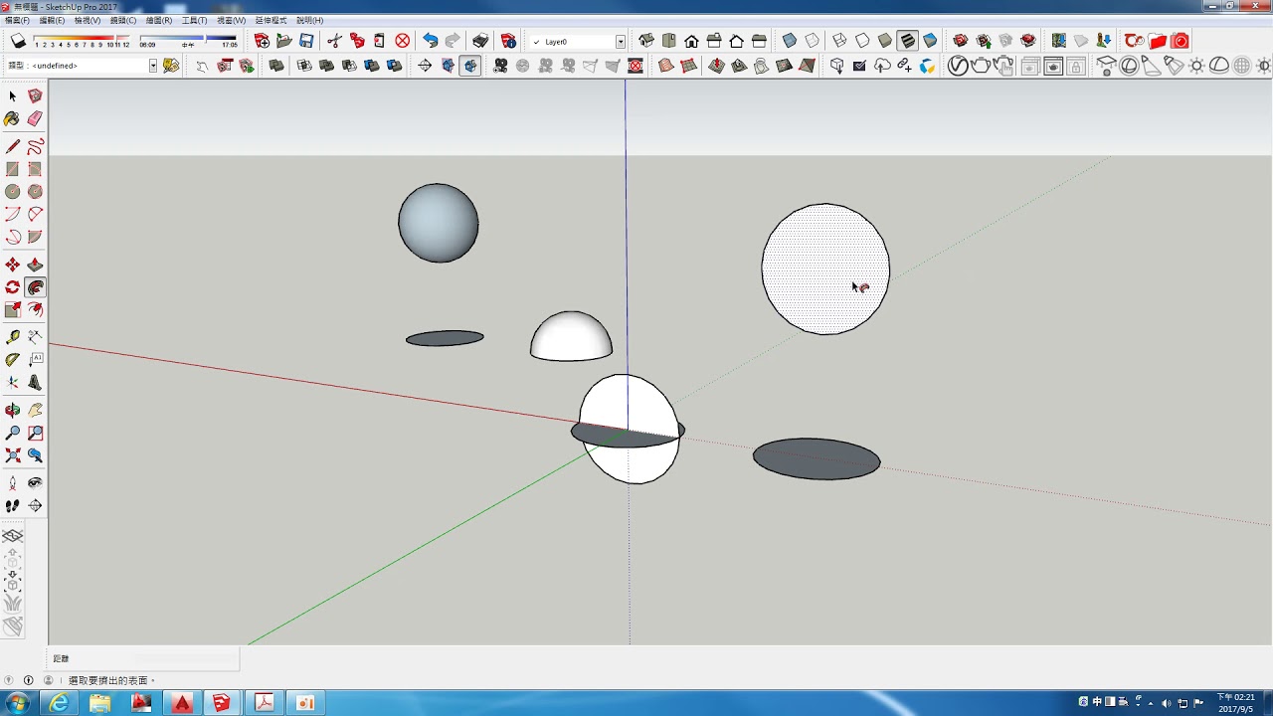Pick the Offset tool

tap(35, 310)
